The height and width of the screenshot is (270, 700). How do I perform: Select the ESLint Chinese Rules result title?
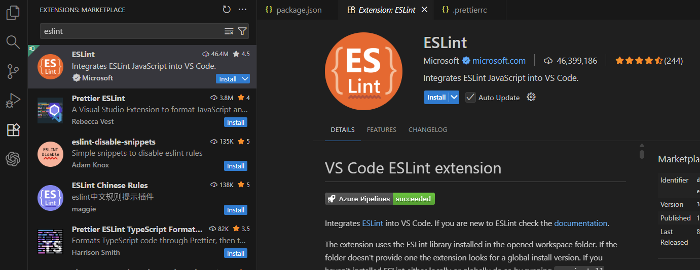point(110,185)
